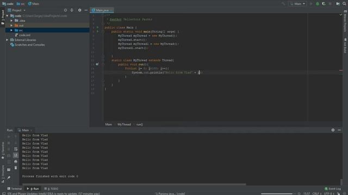Click the Run arrow beside the Main configuration
Viewport: 348px width, 195px height.
click(311, 4)
